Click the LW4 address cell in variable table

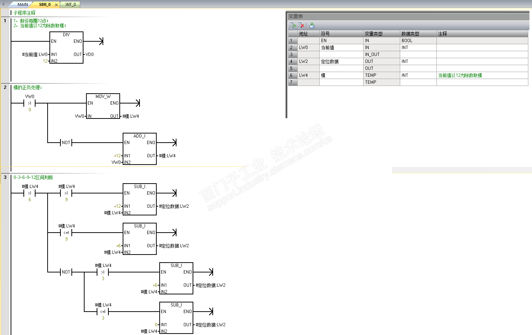[308, 75]
